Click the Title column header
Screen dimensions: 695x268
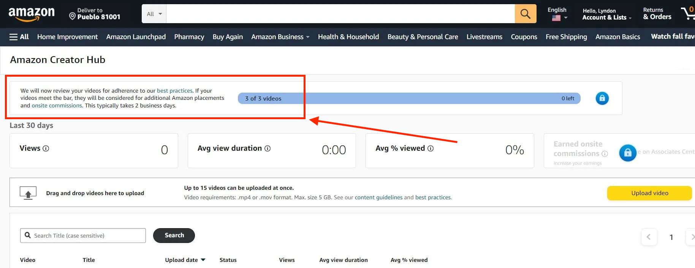(89, 260)
